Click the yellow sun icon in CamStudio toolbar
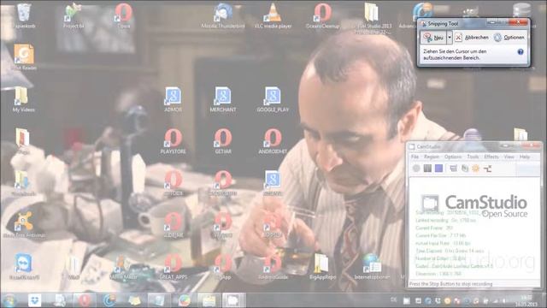The width and height of the screenshot is (547, 308). pyautogui.click(x=476, y=169)
